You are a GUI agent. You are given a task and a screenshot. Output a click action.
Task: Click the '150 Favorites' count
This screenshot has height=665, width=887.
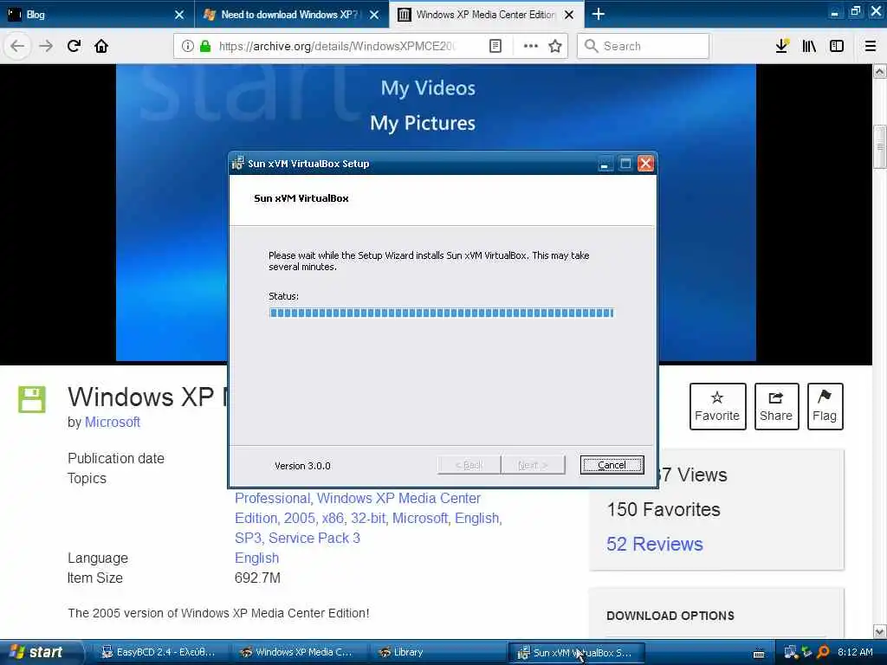[664, 509]
